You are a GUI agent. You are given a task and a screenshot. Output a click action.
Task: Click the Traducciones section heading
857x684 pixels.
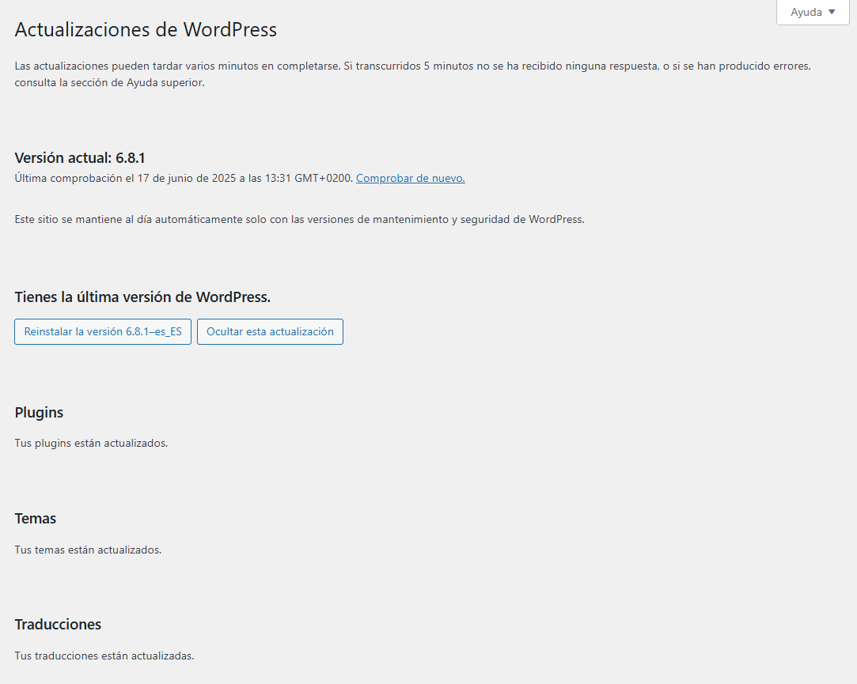click(58, 625)
